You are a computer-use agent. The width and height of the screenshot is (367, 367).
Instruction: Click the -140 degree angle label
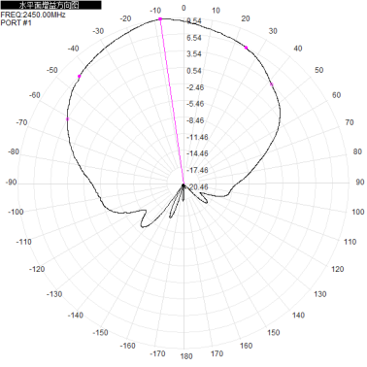76,316
